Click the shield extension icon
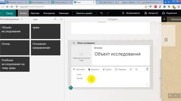Image resolution: width=181 pixels, height=101 pixels. (169, 7)
